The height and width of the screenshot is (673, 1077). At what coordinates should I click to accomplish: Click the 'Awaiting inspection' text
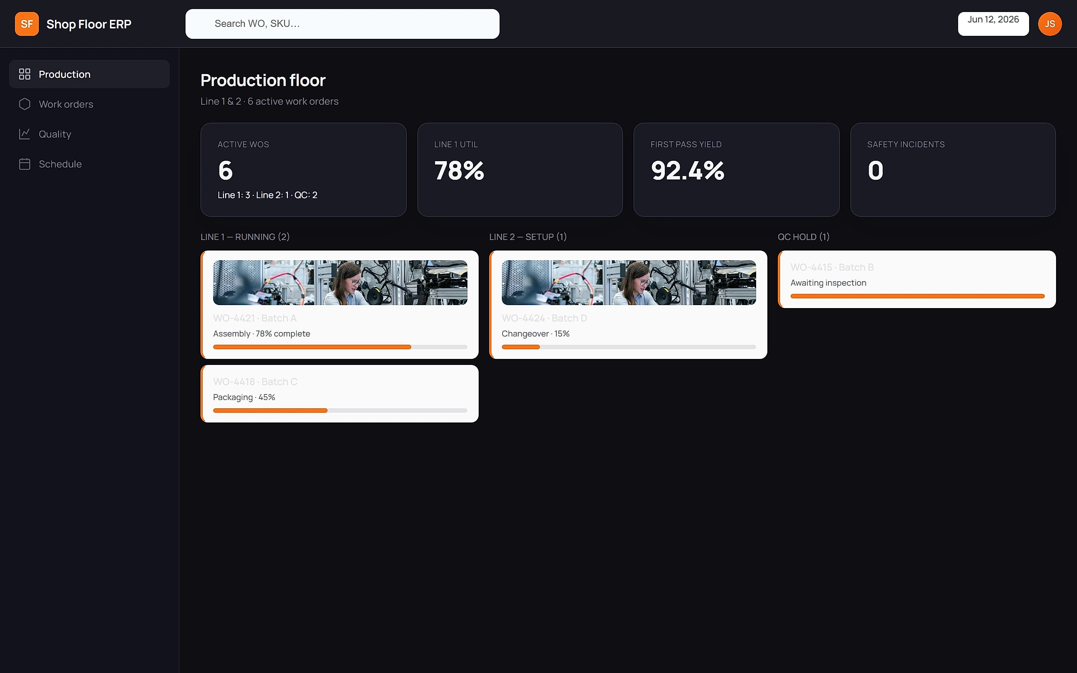pyautogui.click(x=828, y=283)
